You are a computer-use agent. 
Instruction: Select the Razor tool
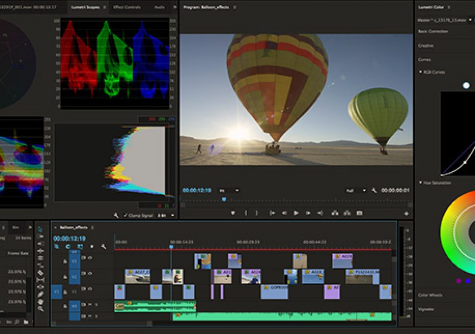pyautogui.click(x=41, y=273)
